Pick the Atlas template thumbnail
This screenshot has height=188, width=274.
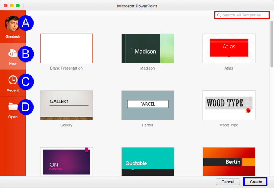[x=229, y=48]
